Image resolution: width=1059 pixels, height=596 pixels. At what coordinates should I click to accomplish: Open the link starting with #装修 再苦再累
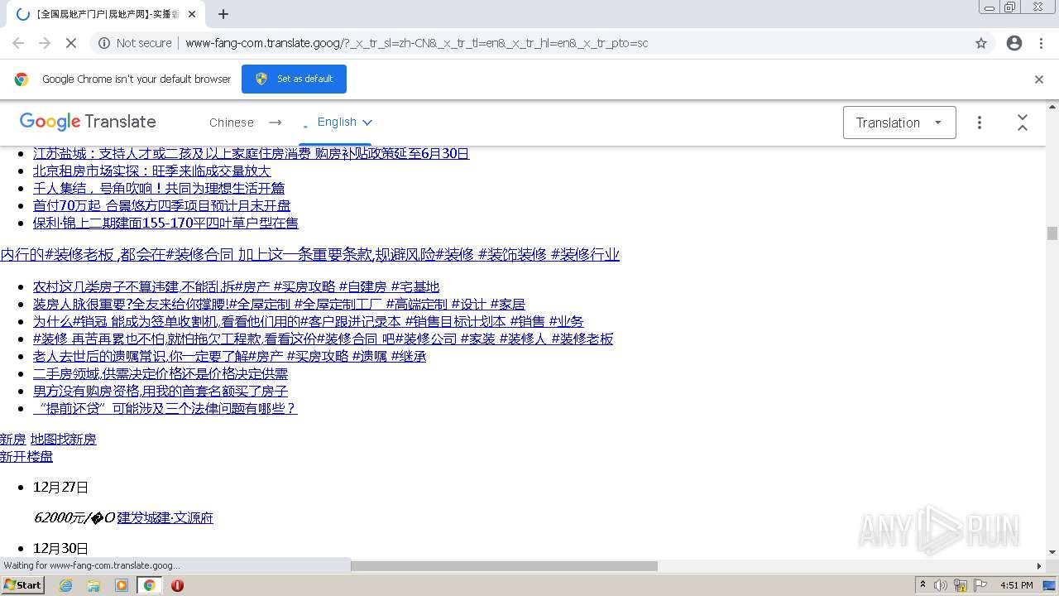pyautogui.click(x=323, y=339)
